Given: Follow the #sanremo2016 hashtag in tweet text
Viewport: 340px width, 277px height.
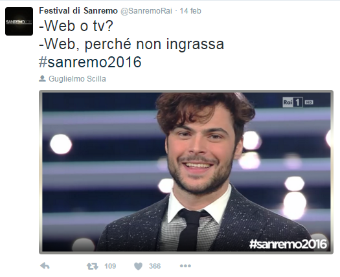Looking at the screenshot, I should tap(90, 62).
